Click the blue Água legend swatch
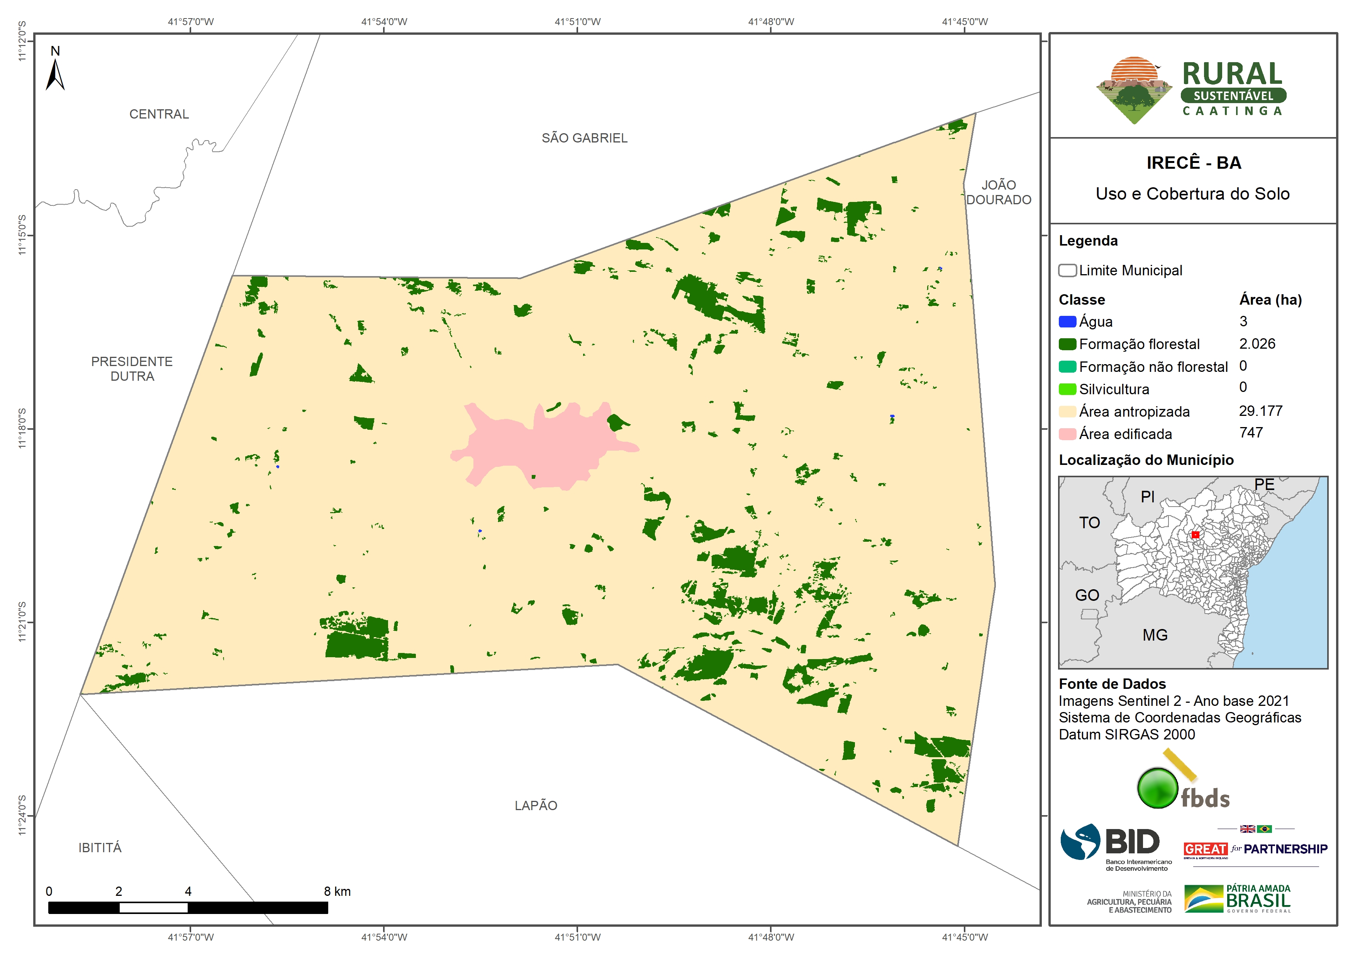This screenshot has height=958, width=1355. (1067, 322)
